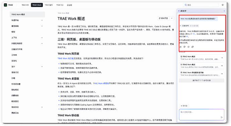This screenshot has width=231, height=126.
Task: Click the AI 助手 sparkle icon
Action: tap(179, 11)
